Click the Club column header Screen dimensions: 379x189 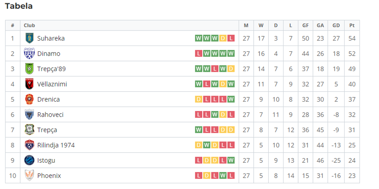tap(29, 26)
